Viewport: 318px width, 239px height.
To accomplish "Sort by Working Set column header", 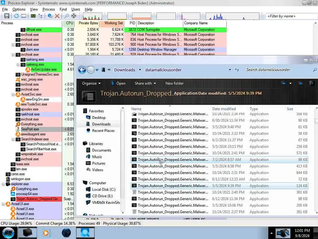I will pos(112,23).
